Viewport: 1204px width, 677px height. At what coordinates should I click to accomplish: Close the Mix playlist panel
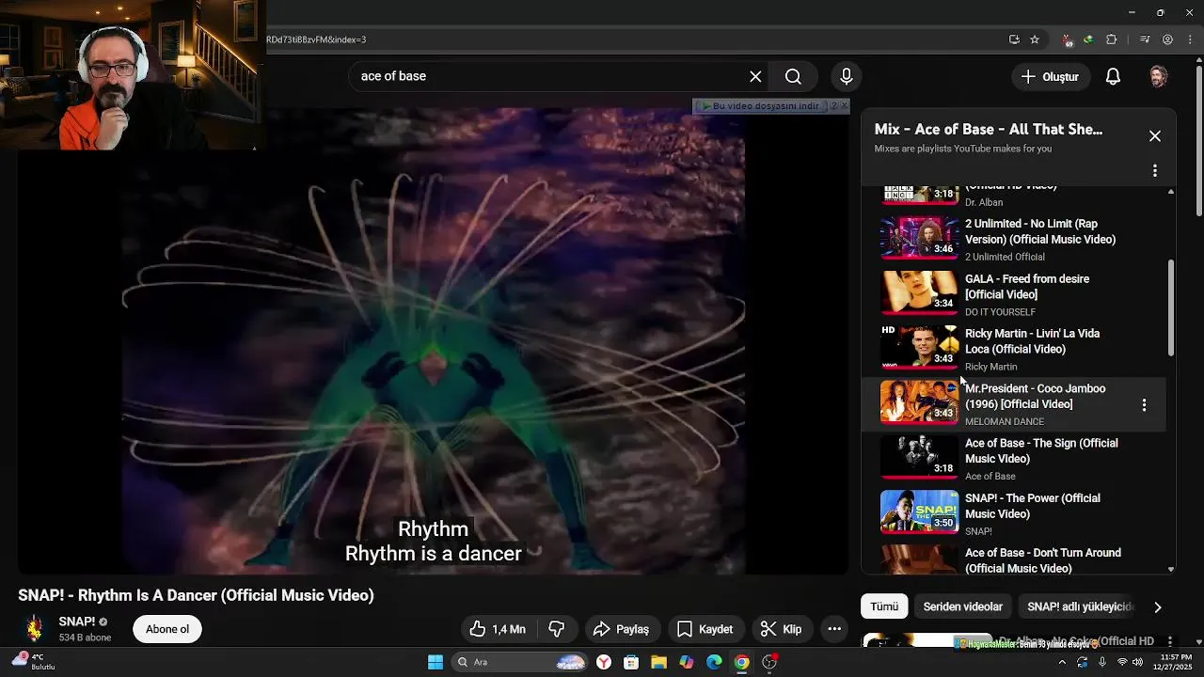1155,136
